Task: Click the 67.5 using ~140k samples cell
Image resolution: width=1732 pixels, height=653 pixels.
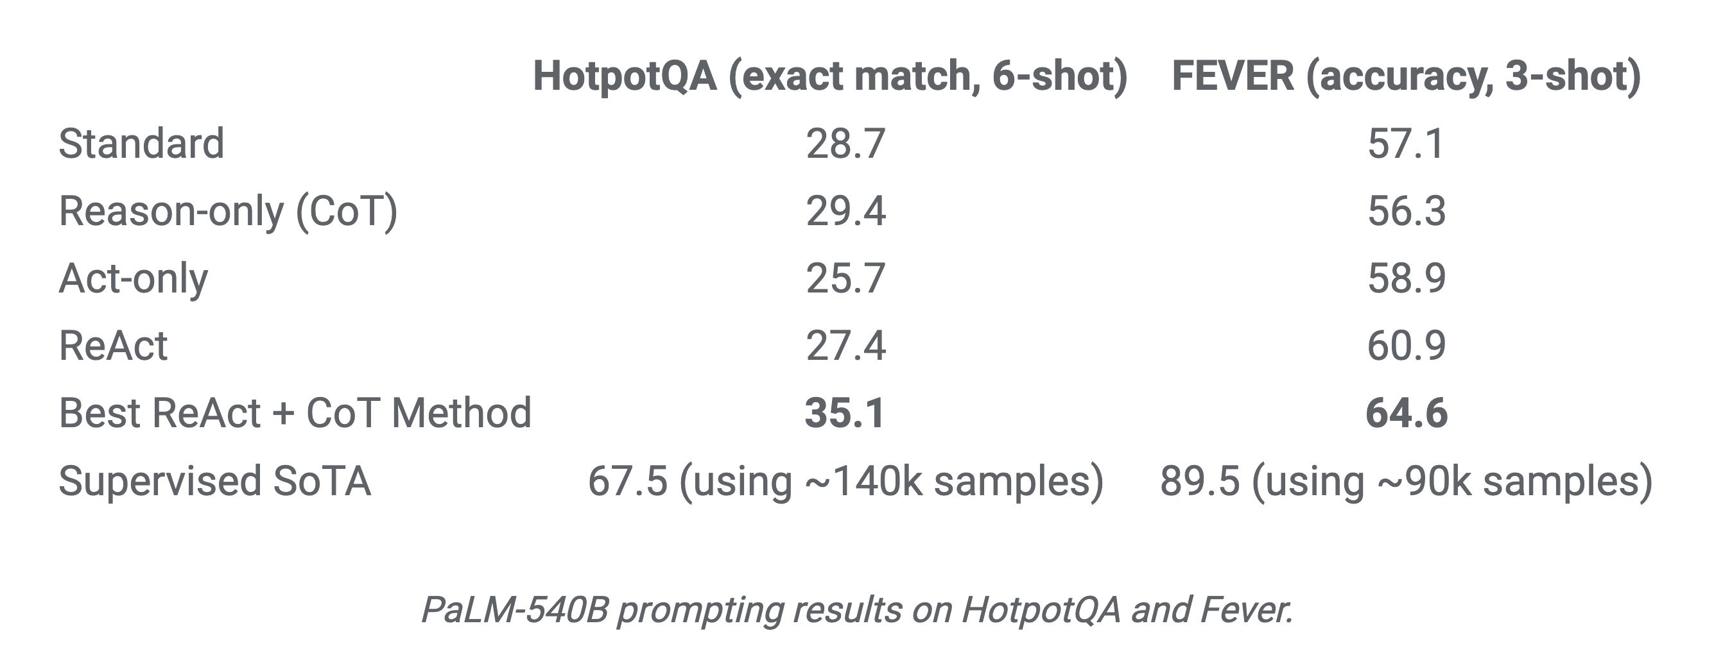Action: 845,481
